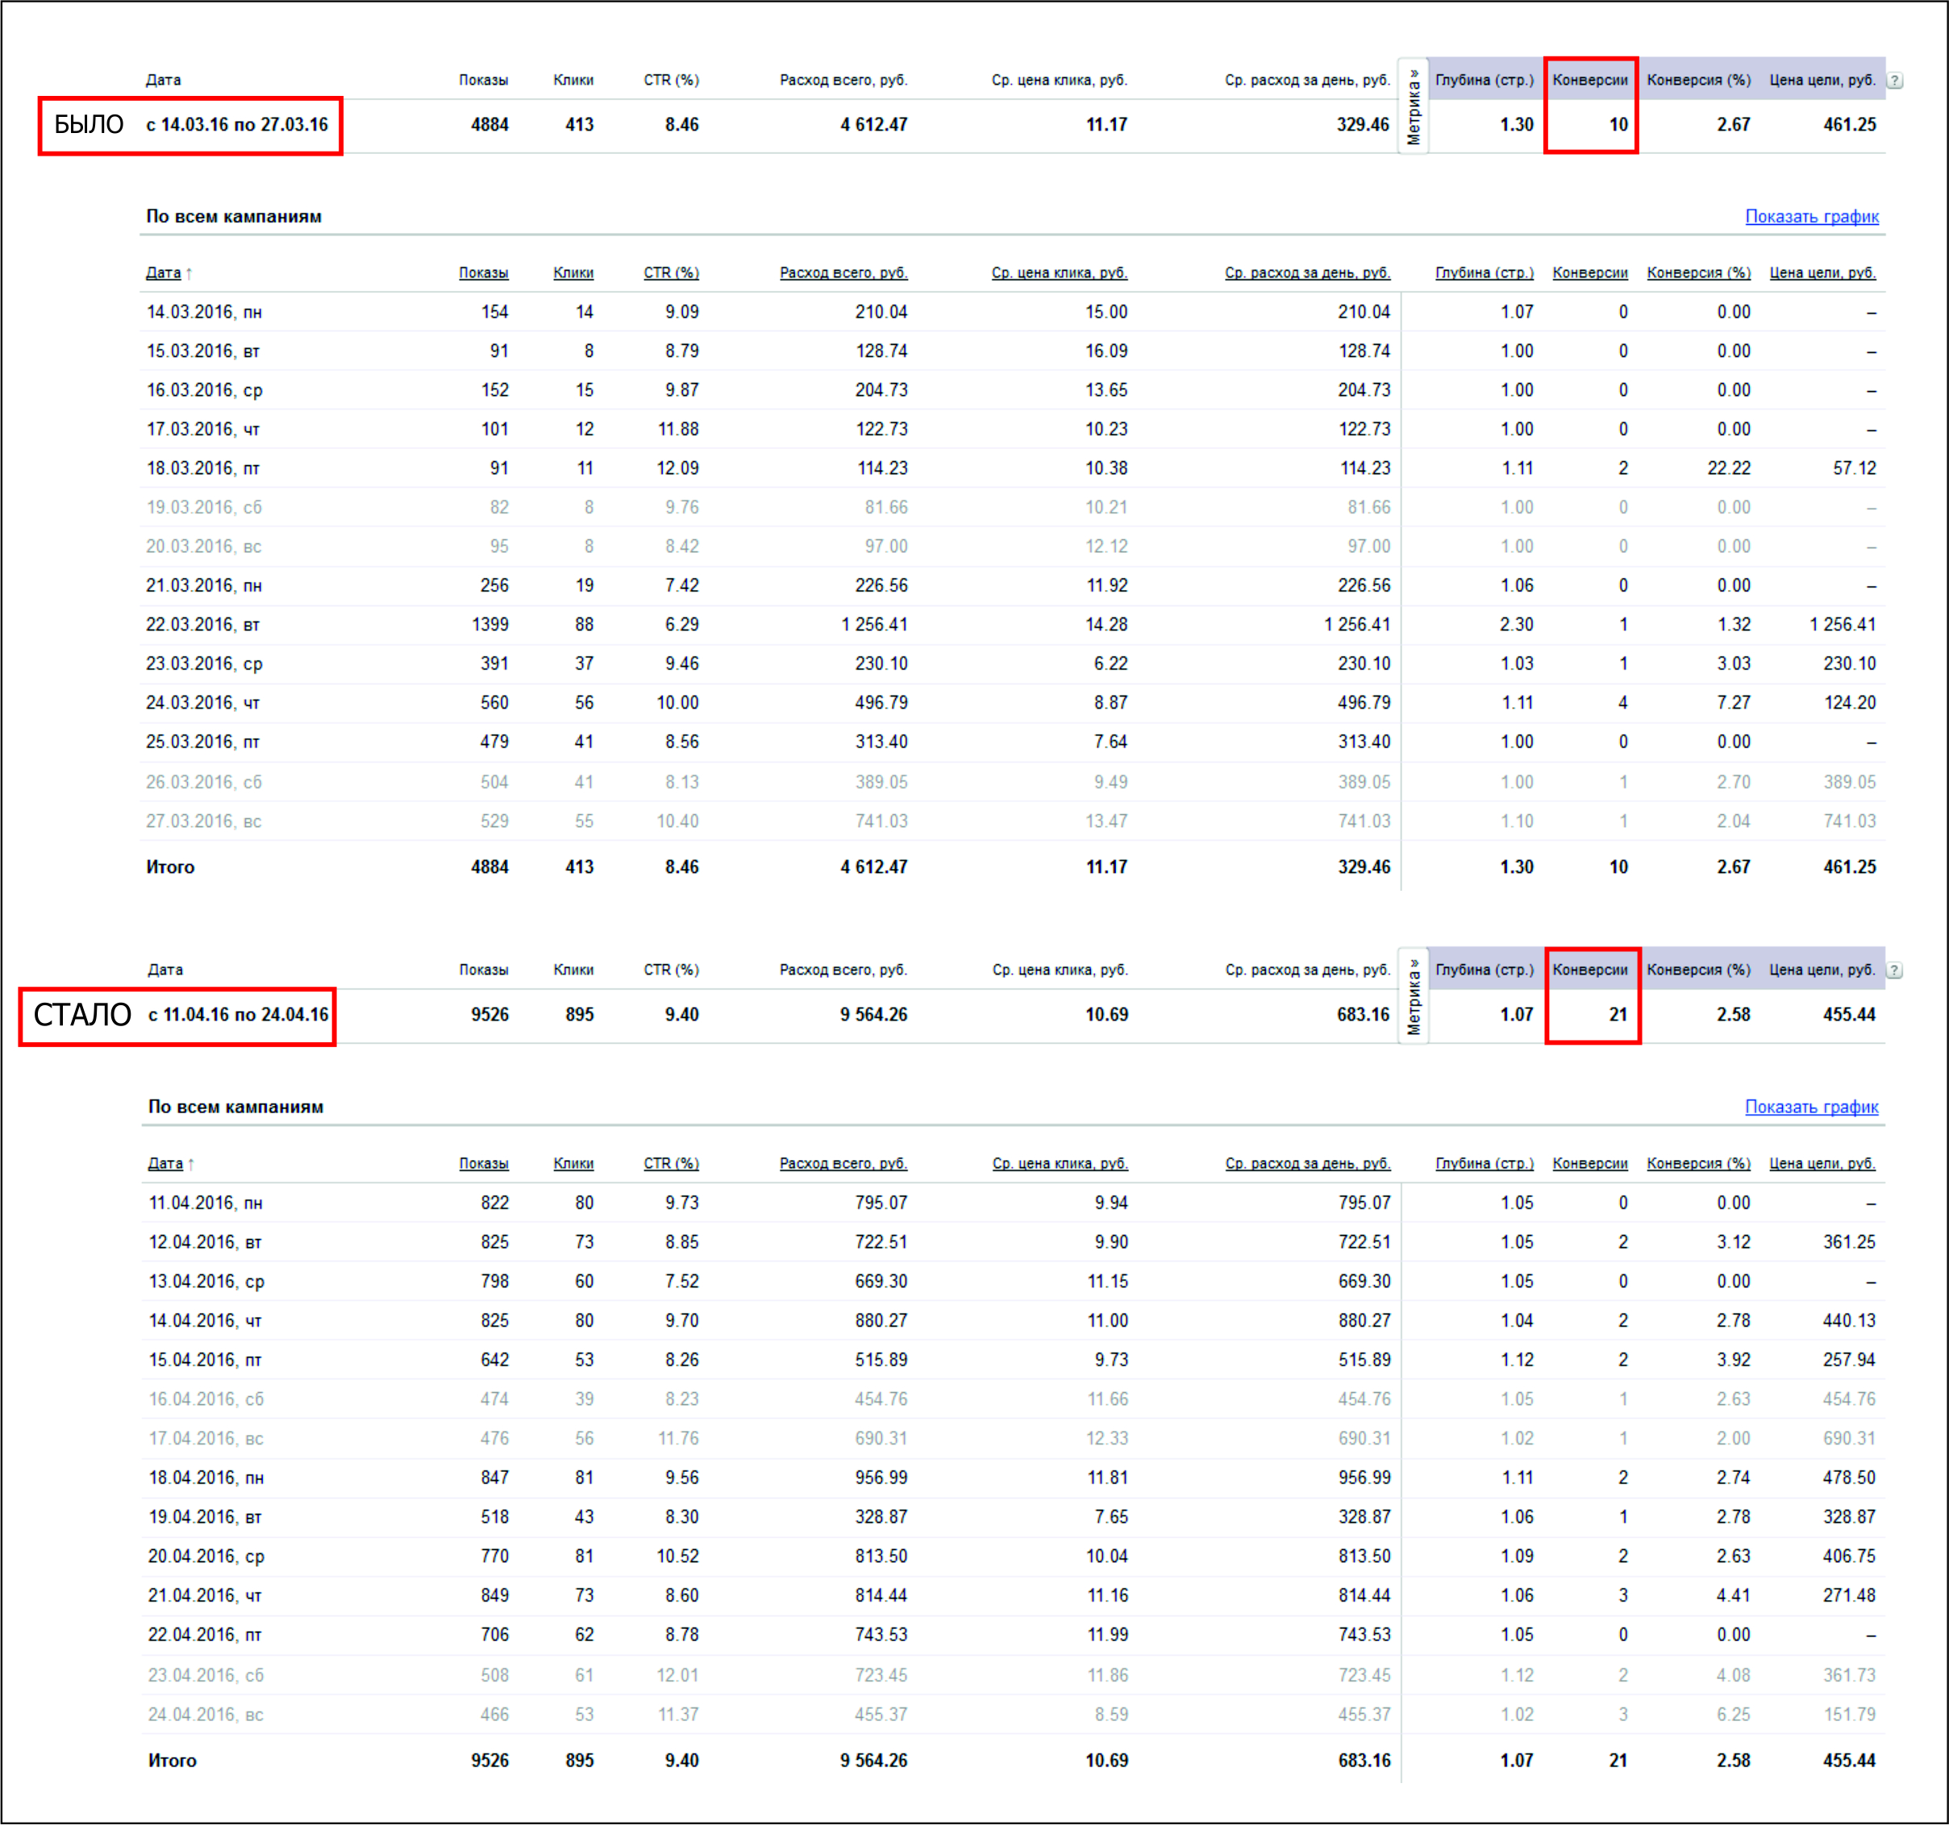1949x1825 pixels.
Task: Collapse the Метрика panel in bottom summary
Action: click(x=1414, y=996)
